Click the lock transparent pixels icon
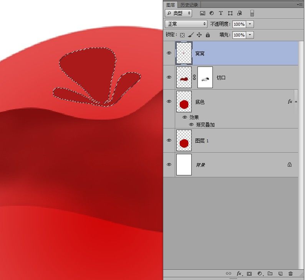 [182, 35]
